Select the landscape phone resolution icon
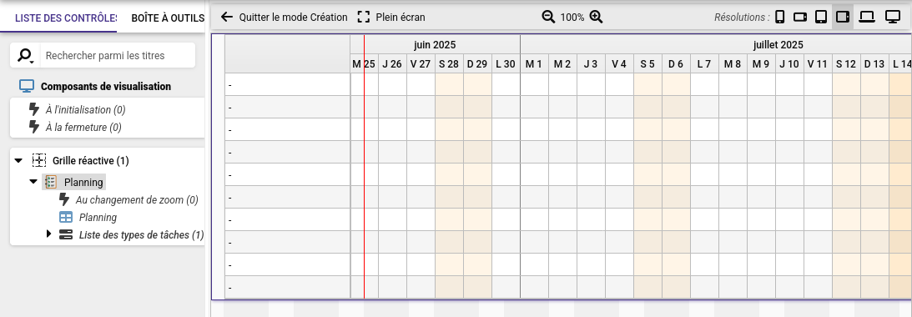 coord(800,18)
